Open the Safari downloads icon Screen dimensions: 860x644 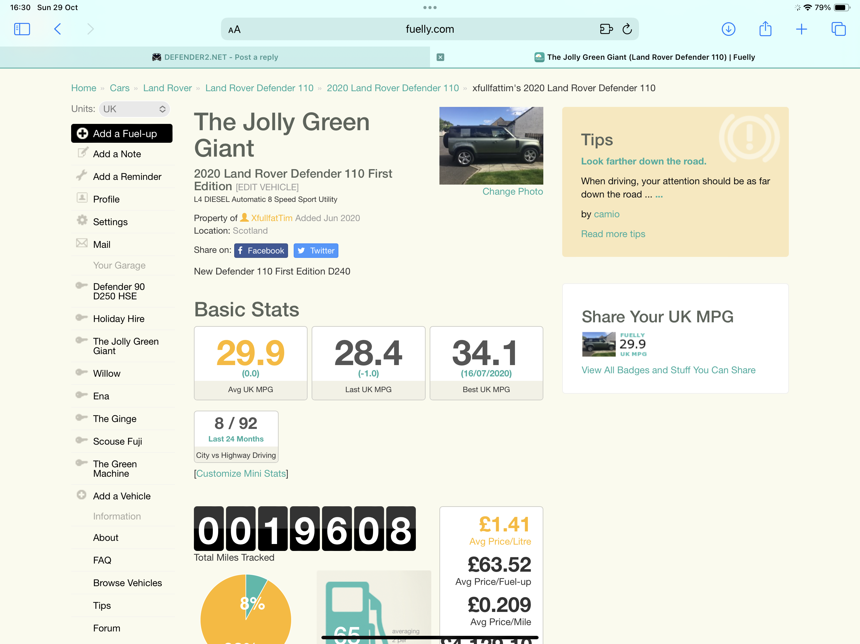click(x=728, y=29)
